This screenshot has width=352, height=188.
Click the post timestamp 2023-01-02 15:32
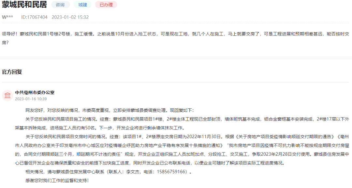tap(70, 17)
